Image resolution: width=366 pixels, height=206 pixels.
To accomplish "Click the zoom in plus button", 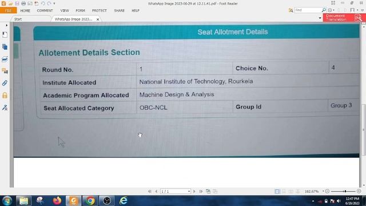I will [x=359, y=191].
